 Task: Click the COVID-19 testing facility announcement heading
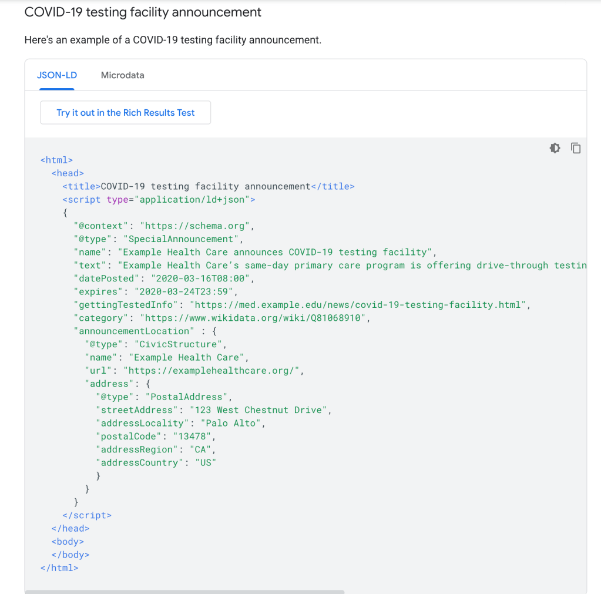(143, 12)
